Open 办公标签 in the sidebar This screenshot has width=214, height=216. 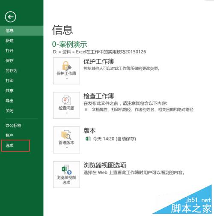click(x=13, y=126)
